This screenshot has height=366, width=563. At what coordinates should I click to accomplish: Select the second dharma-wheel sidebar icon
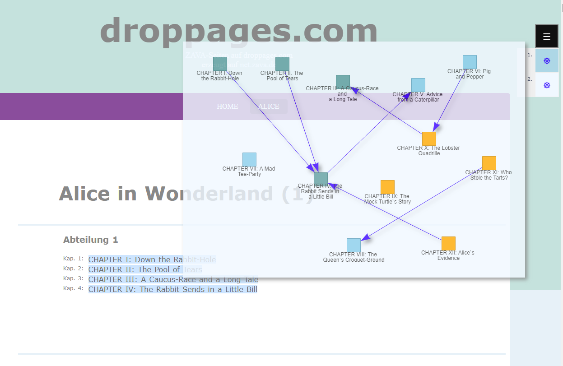[546, 85]
